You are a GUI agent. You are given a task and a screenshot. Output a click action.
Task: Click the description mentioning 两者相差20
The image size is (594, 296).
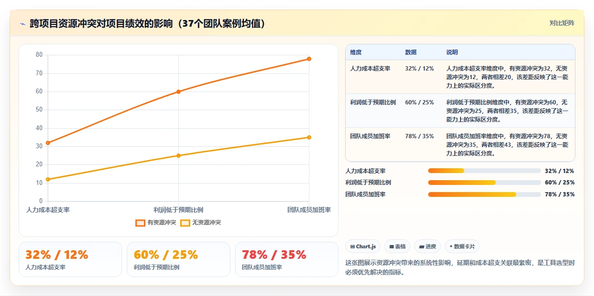pyautogui.click(x=508, y=77)
